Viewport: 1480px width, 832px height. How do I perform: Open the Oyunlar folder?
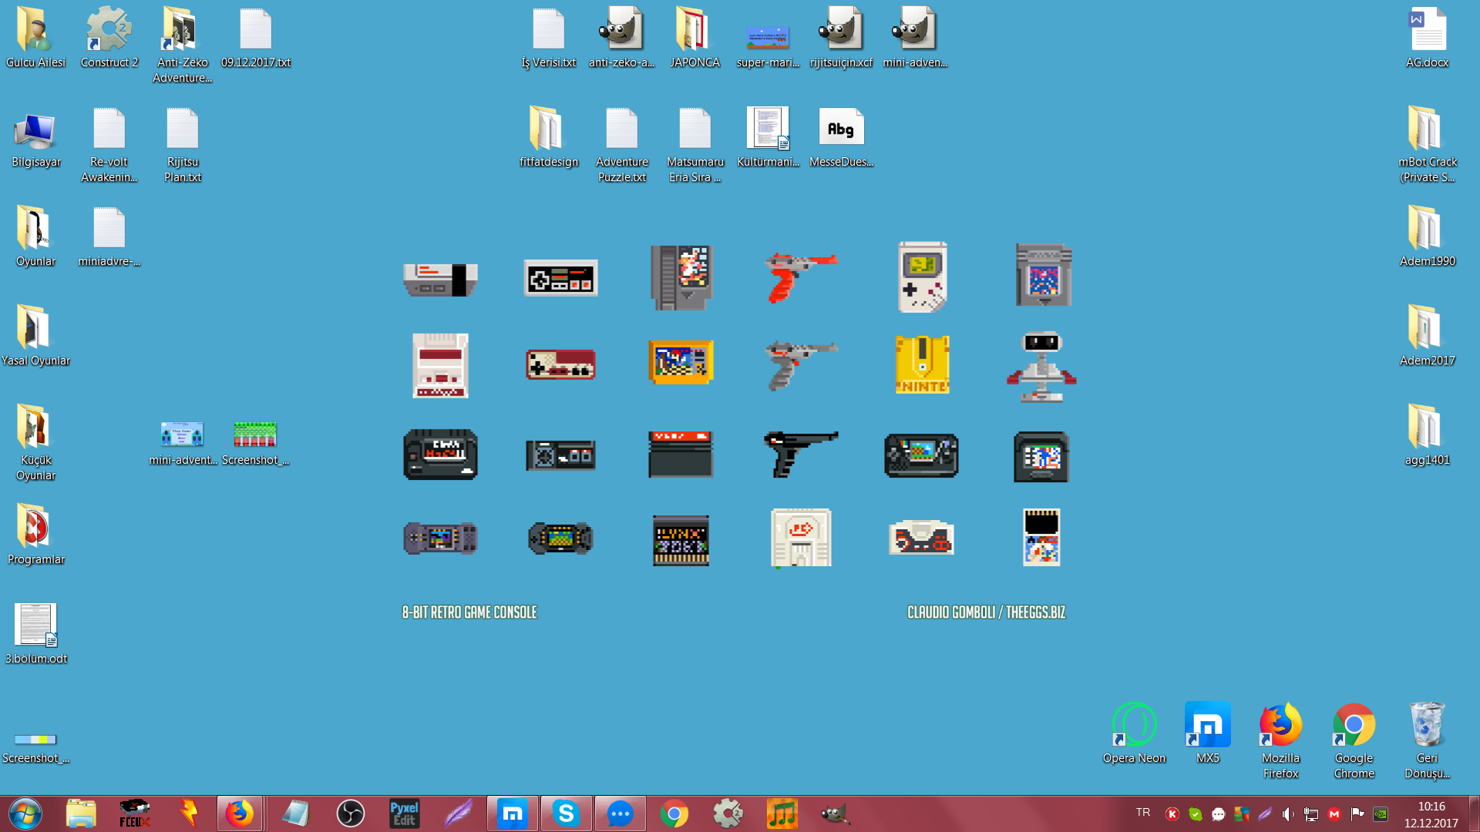[x=35, y=237]
